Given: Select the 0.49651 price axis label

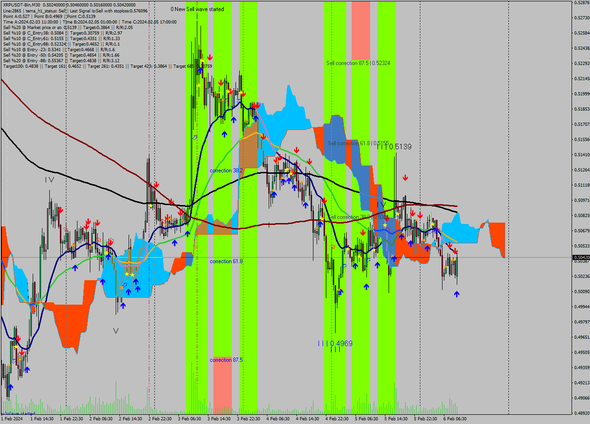Looking at the screenshot, I should (x=582, y=337).
